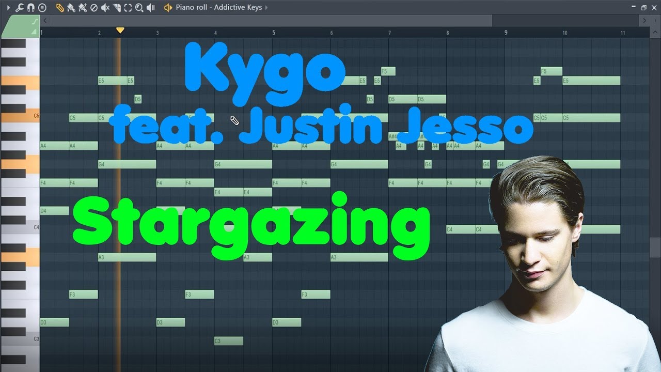Select the C5 note in bar 1

(84, 118)
